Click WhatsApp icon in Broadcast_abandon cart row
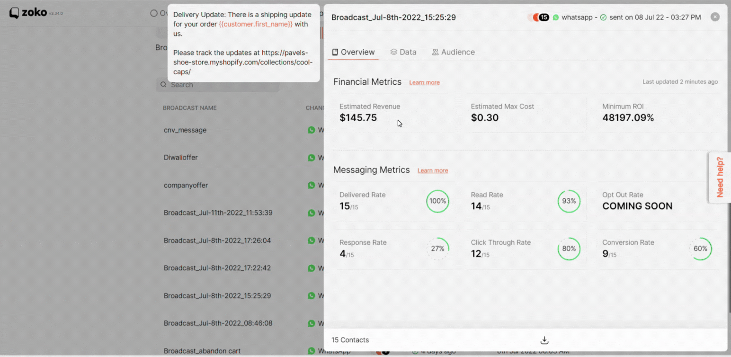 [311, 351]
